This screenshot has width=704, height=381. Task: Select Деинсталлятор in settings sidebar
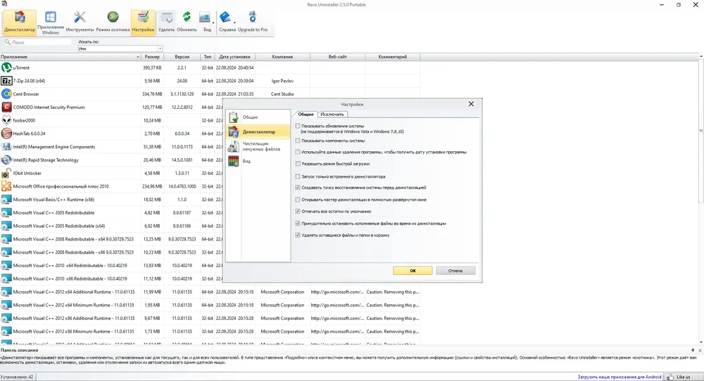click(258, 131)
